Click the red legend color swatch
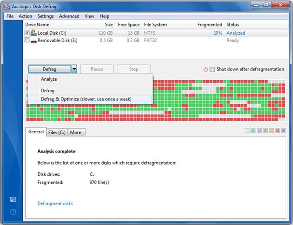This screenshot has height=225, width=293. (x=278, y=131)
